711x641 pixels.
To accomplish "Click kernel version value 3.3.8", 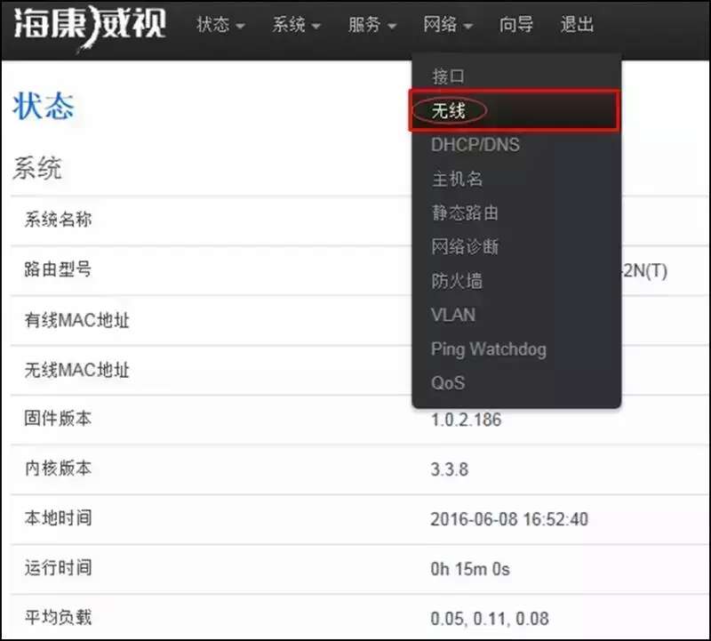I will [x=450, y=469].
